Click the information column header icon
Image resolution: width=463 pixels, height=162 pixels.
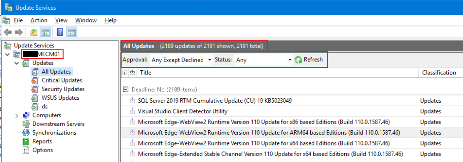click(124, 73)
